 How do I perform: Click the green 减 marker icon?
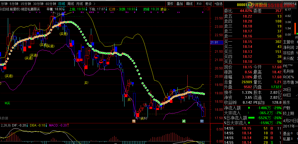point(183,121)
